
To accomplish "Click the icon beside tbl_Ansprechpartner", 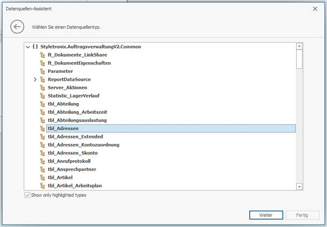I will point(43,169).
